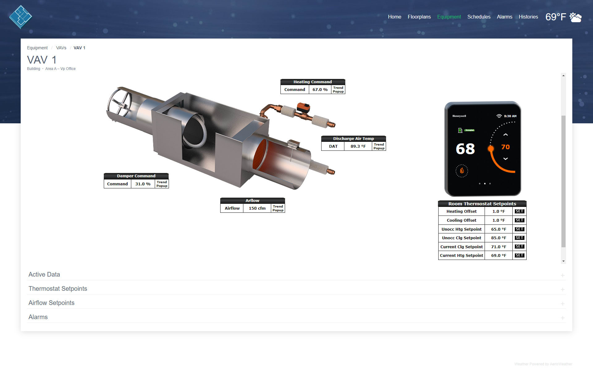
Task: Click SET for Current Htg Setpoint
Action: (x=519, y=255)
